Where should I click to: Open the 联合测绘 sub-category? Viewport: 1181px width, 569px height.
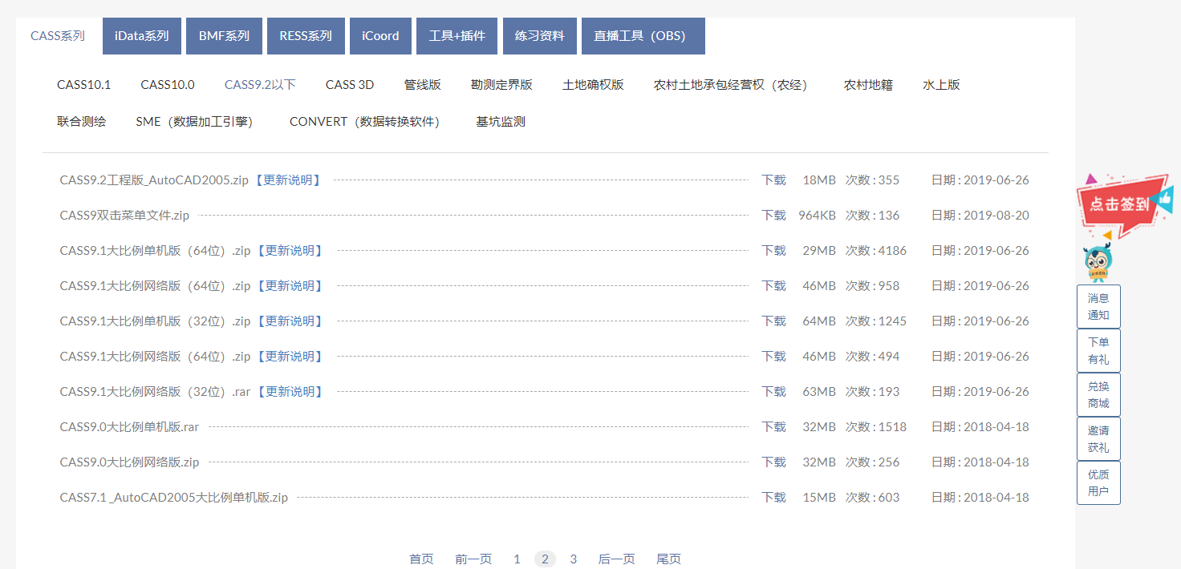tap(81, 122)
